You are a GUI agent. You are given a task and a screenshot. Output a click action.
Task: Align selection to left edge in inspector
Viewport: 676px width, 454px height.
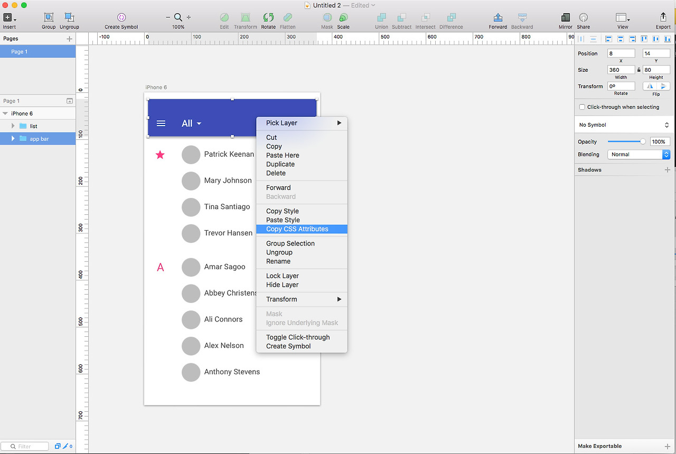(x=608, y=39)
